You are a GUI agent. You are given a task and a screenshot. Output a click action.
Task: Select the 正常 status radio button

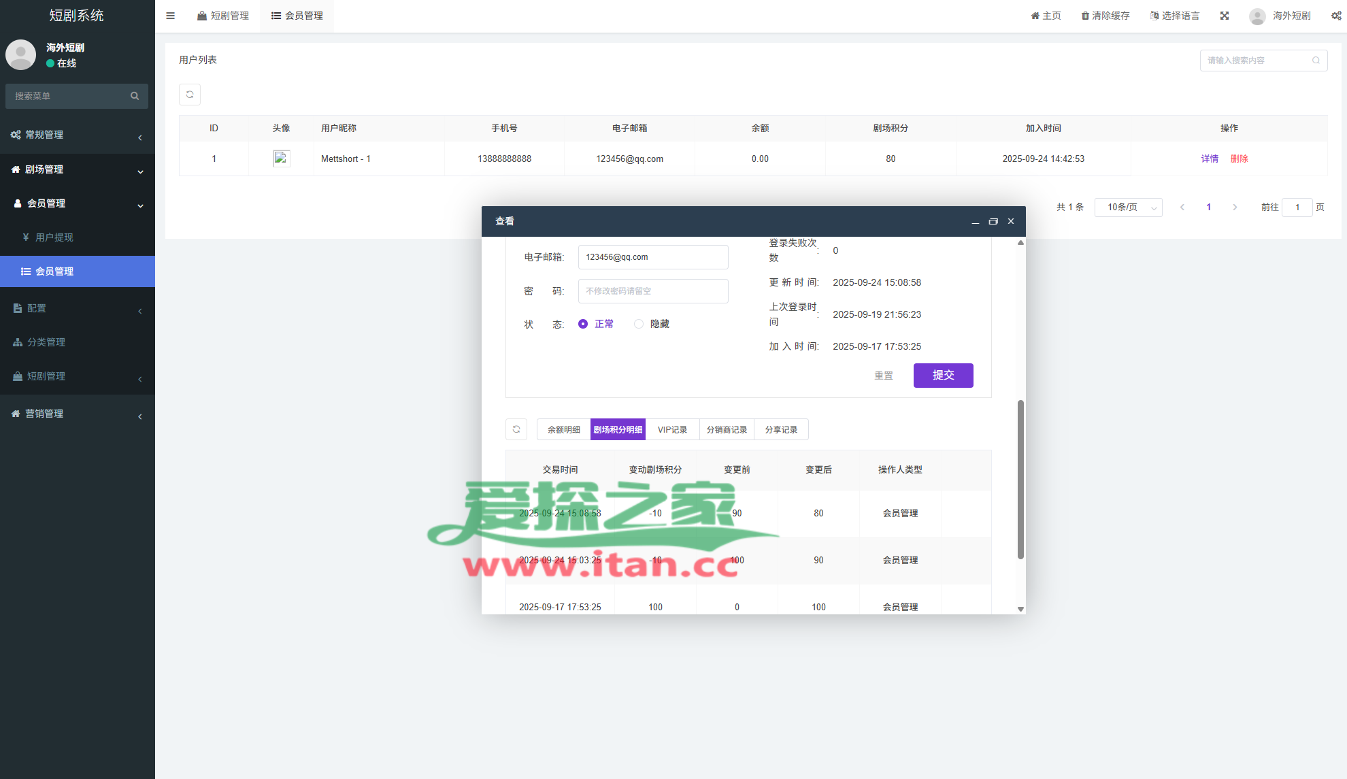pyautogui.click(x=583, y=324)
